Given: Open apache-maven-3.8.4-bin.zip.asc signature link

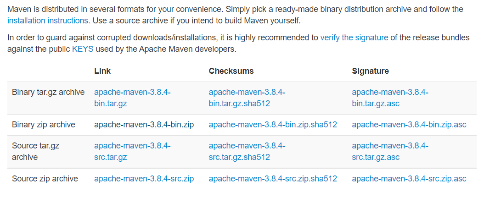Looking at the screenshot, I should point(409,125).
